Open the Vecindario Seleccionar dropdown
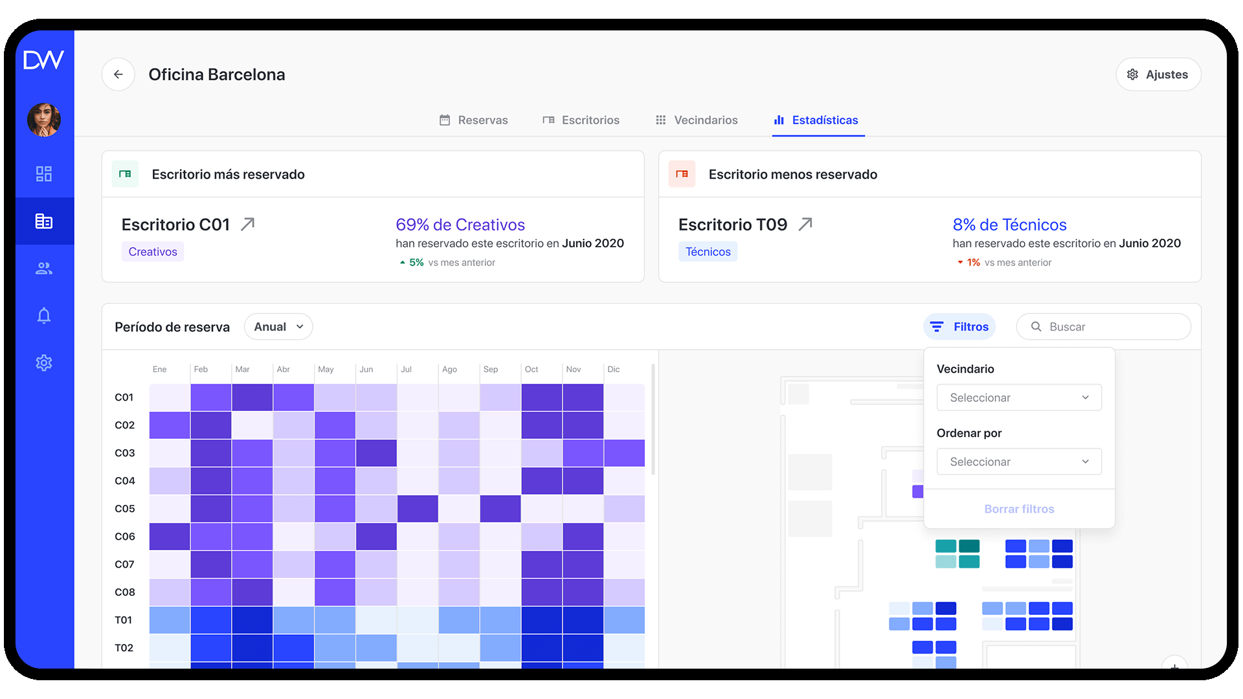 coord(1018,397)
